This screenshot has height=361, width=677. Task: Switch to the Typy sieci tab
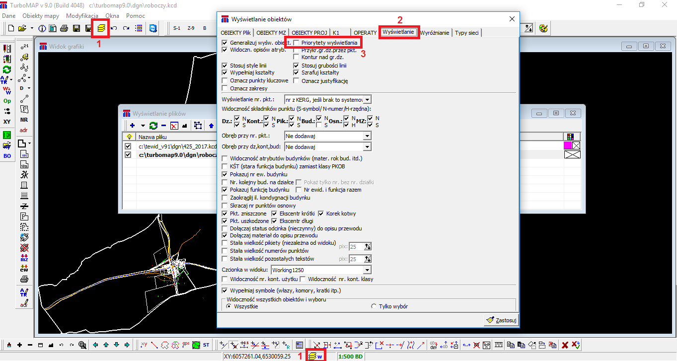[467, 33]
